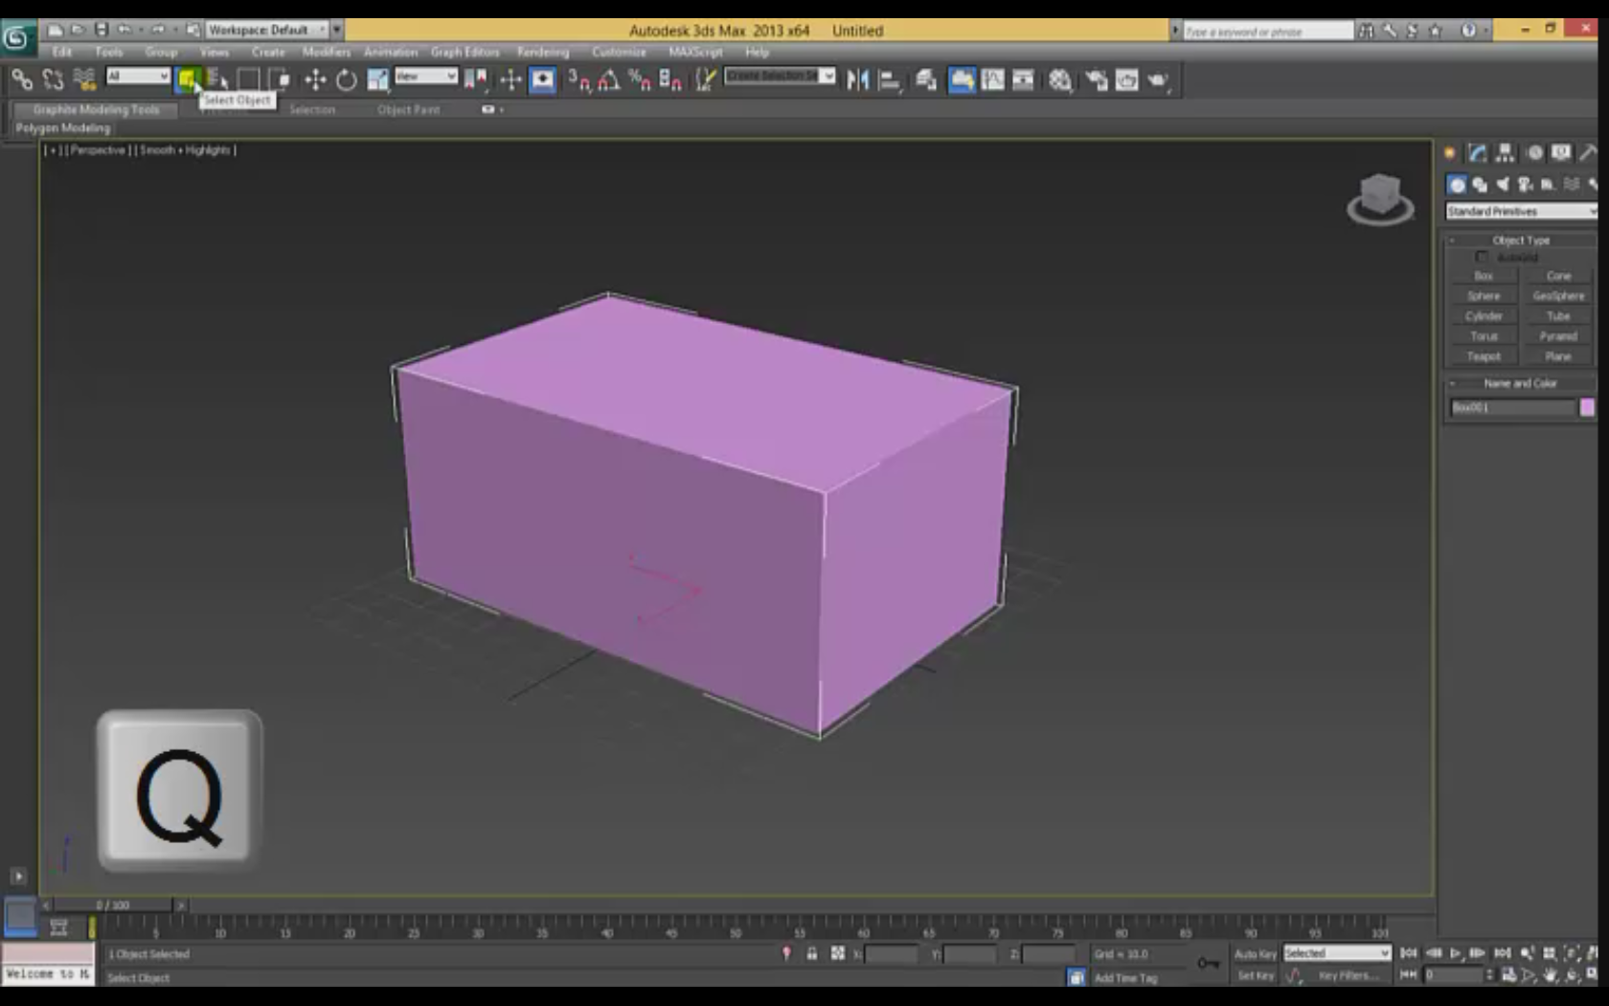The height and width of the screenshot is (1006, 1609).
Task: Activate the Select and Move tool
Action: (x=315, y=80)
